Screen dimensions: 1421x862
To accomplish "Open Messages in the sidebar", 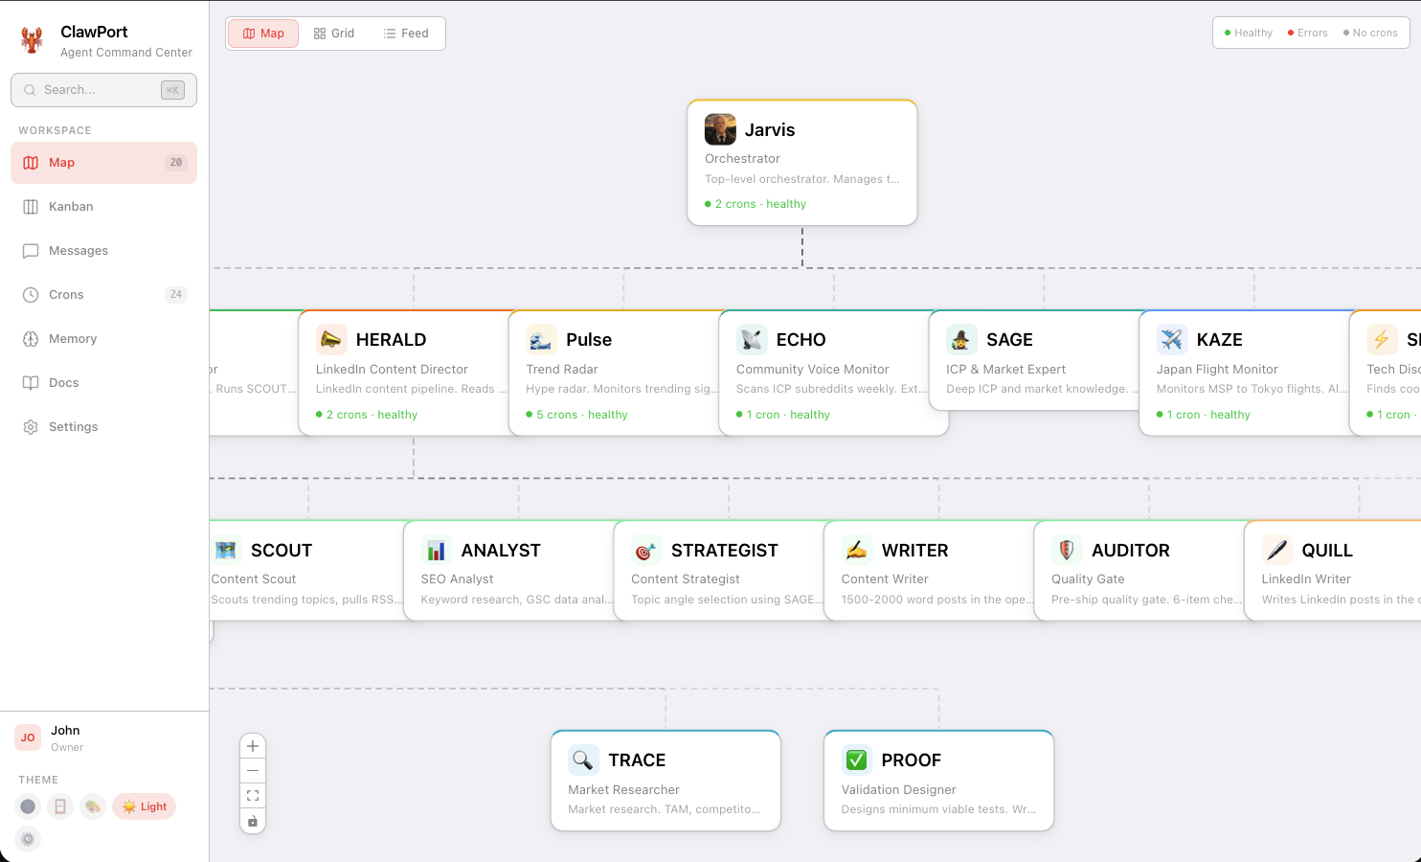I will [79, 250].
